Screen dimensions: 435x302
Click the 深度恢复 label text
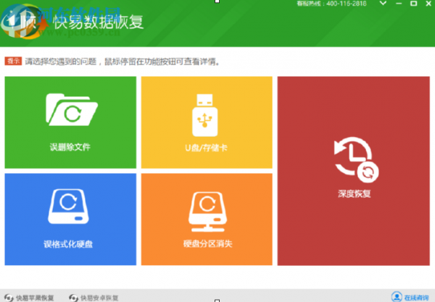click(355, 193)
